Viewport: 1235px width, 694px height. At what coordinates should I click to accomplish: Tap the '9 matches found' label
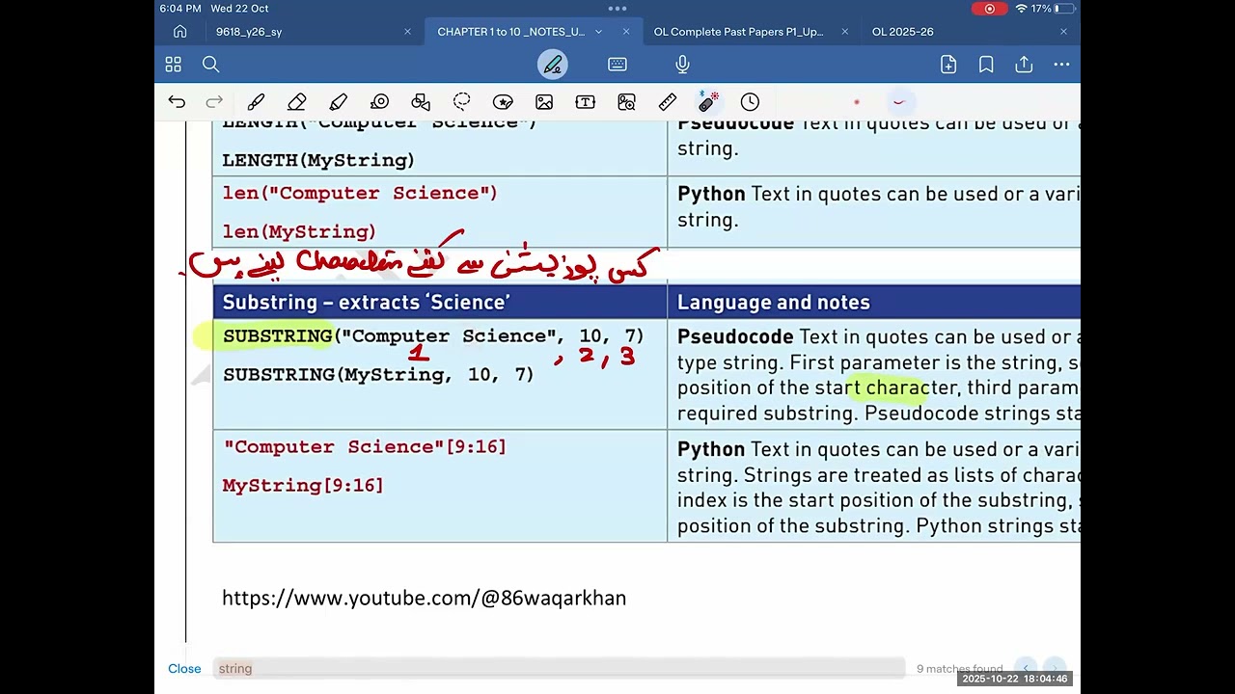coord(959,669)
